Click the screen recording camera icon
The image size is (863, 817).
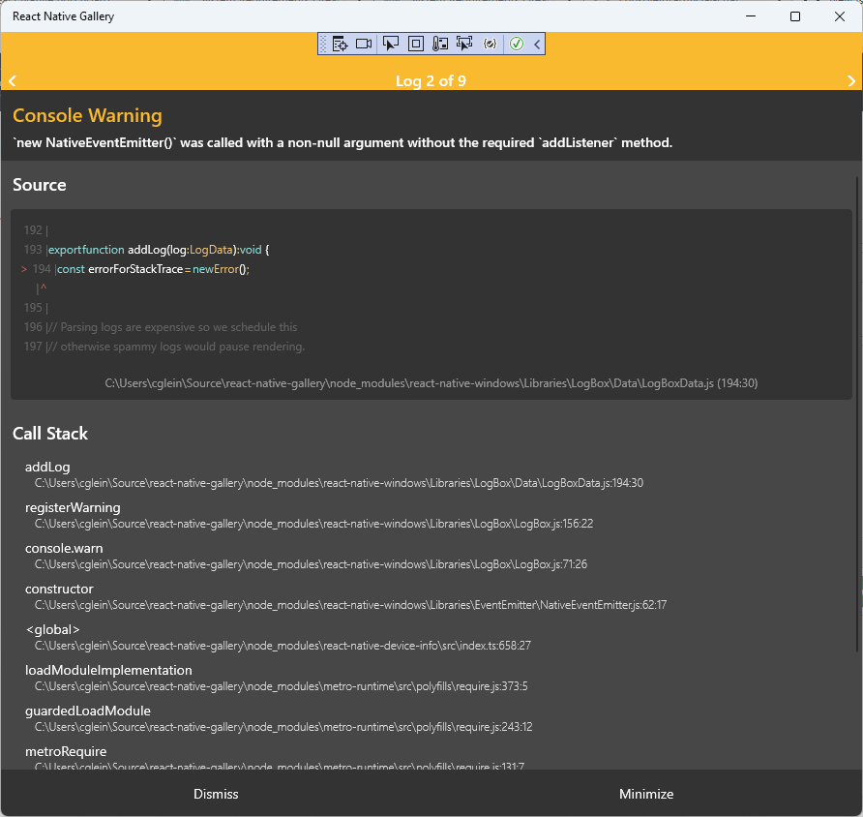click(364, 44)
